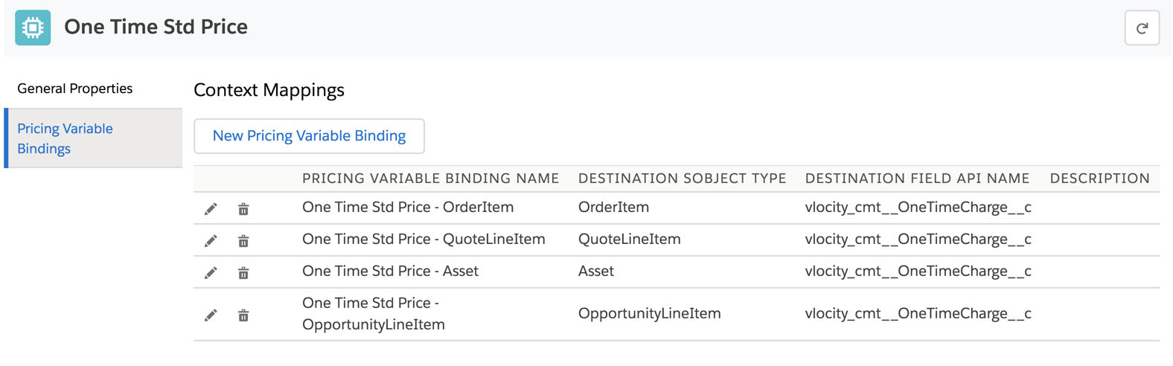Click the Pricing Variable Binding Name column header
The image size is (1173, 366).
[x=430, y=179]
